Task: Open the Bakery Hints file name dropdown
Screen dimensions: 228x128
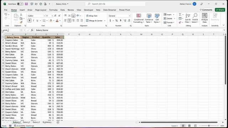Action: pyautogui.click(x=62, y=4)
